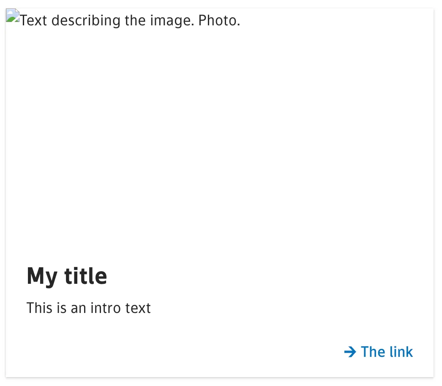Click the "My title" heading

[67, 276]
